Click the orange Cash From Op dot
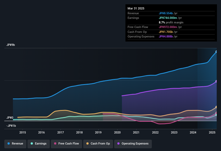Screen dimensions: 221x151 point(87,143)
